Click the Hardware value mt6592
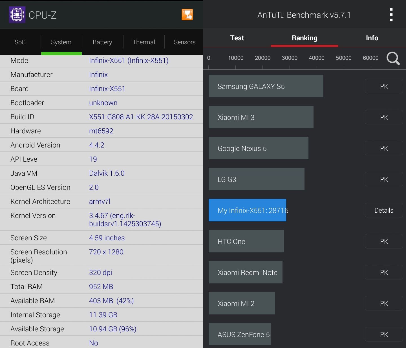 tap(101, 131)
